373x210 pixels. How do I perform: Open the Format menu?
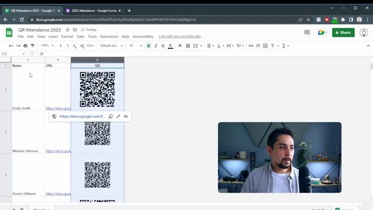[x=68, y=37]
